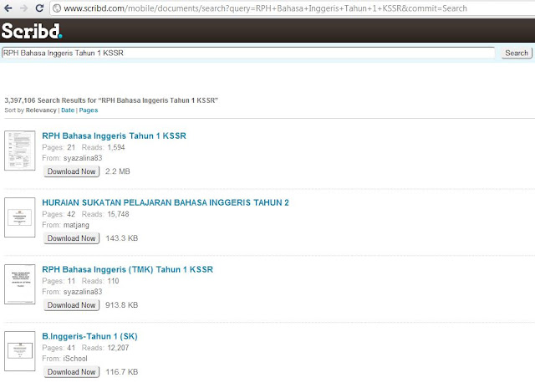Click 'Pages: 42' text

point(59,214)
